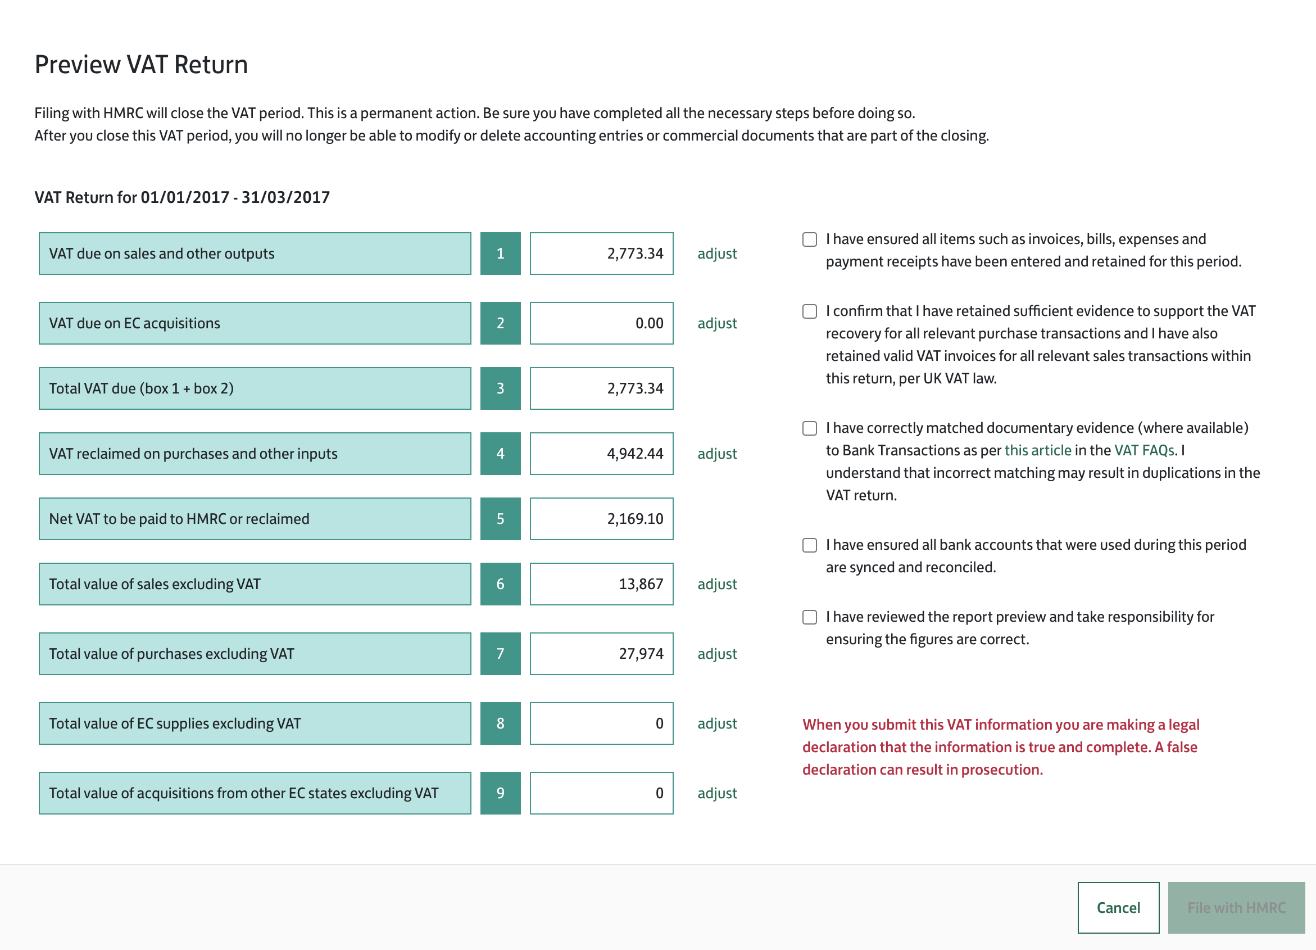1316x950 pixels.
Task: Cancel the VAT return preview
Action: click(x=1118, y=908)
